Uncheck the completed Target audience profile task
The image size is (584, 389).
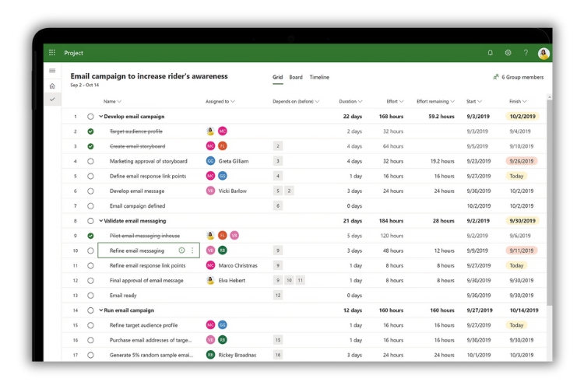pos(90,131)
